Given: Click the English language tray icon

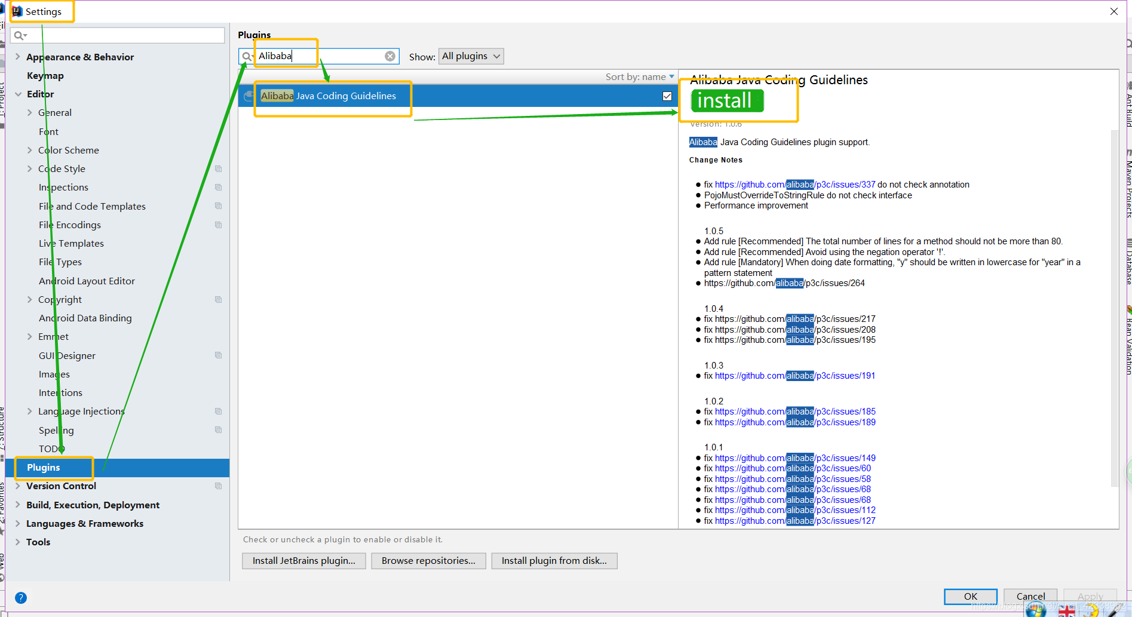Looking at the screenshot, I should 1066,611.
